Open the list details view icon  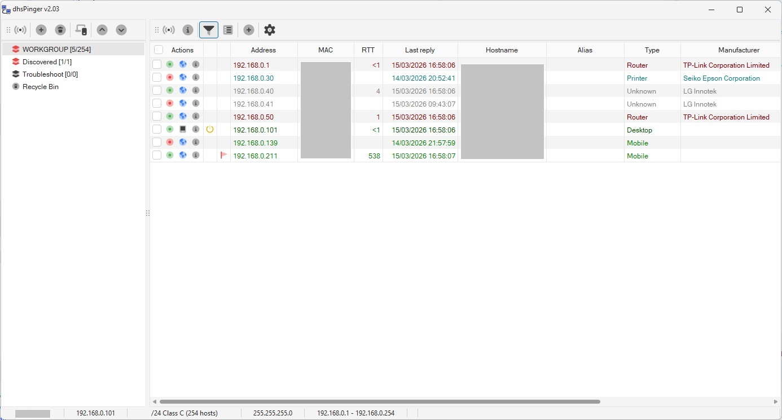click(228, 30)
